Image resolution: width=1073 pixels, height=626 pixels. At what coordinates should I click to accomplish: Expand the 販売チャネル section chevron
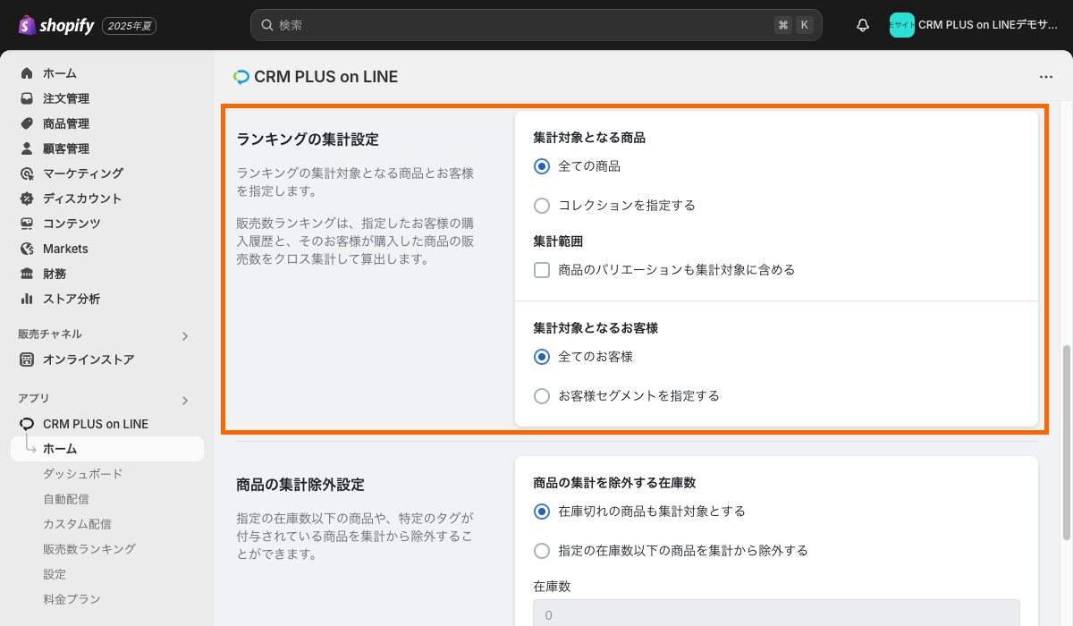click(x=185, y=336)
